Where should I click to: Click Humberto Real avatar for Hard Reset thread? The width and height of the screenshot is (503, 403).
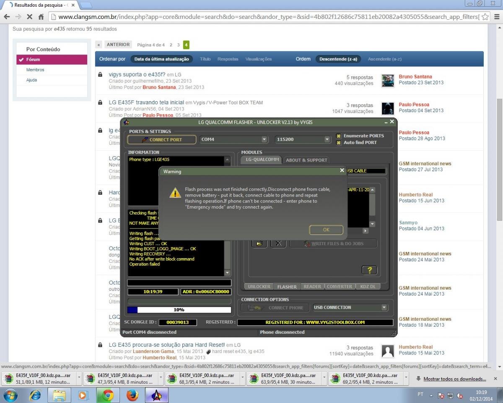pyautogui.click(x=388, y=351)
